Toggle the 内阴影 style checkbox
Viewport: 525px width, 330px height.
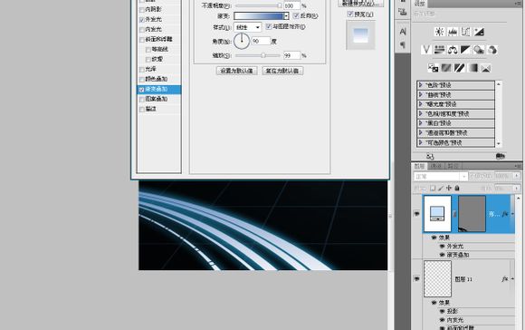[141, 10]
